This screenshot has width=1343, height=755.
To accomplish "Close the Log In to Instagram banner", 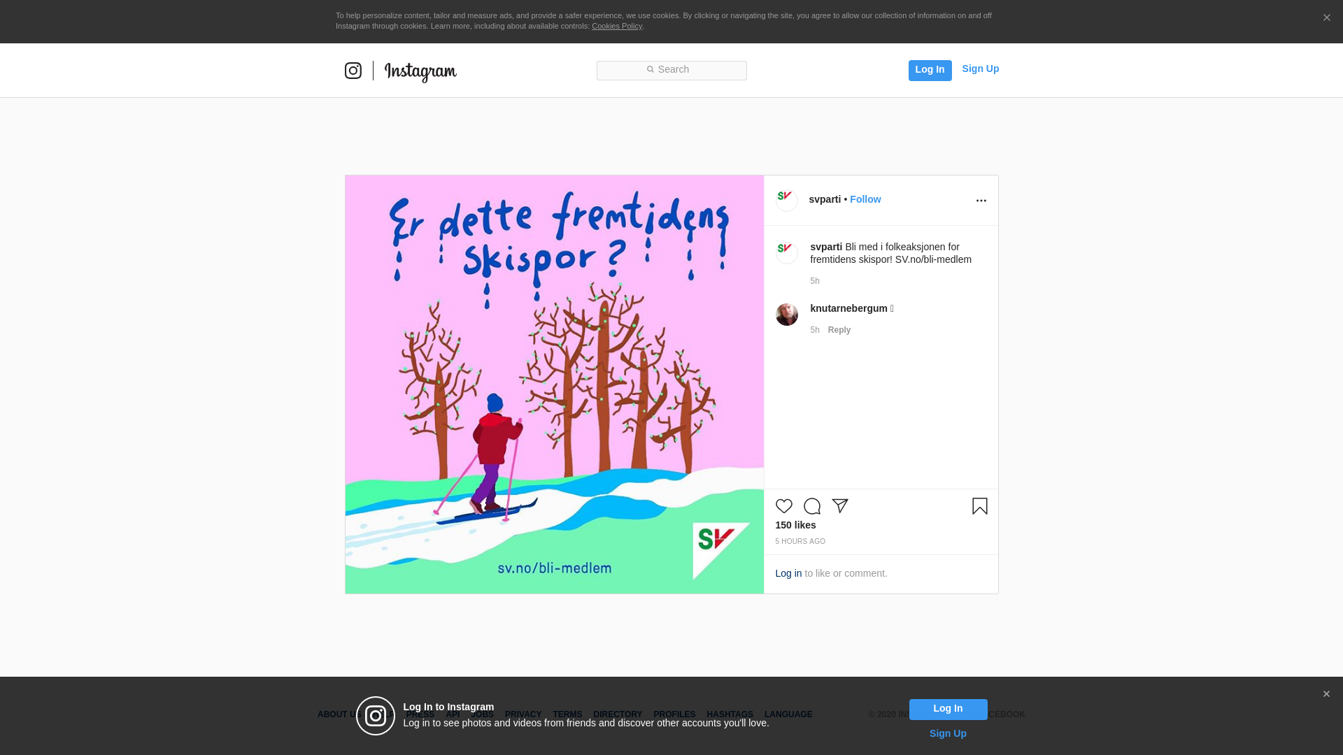I will pos(1326,694).
